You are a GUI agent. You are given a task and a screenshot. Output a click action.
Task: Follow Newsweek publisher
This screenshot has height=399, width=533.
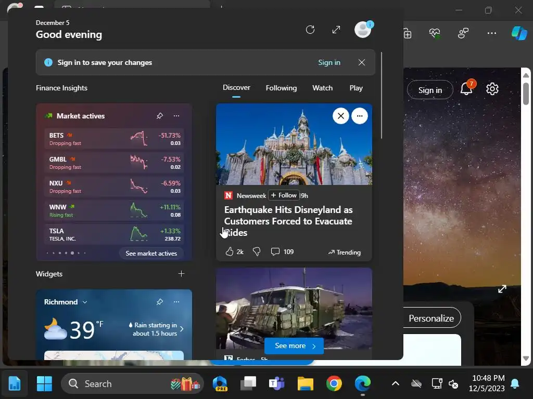coord(284,195)
